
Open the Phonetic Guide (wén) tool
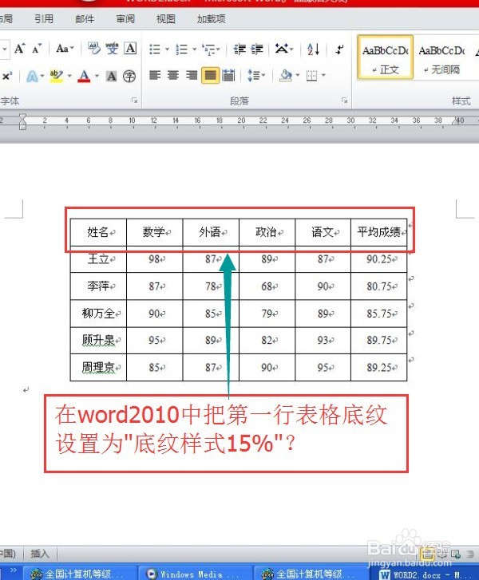coord(112,49)
